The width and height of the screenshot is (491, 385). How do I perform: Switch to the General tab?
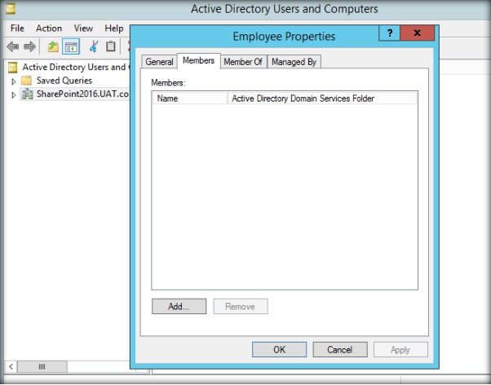(159, 62)
